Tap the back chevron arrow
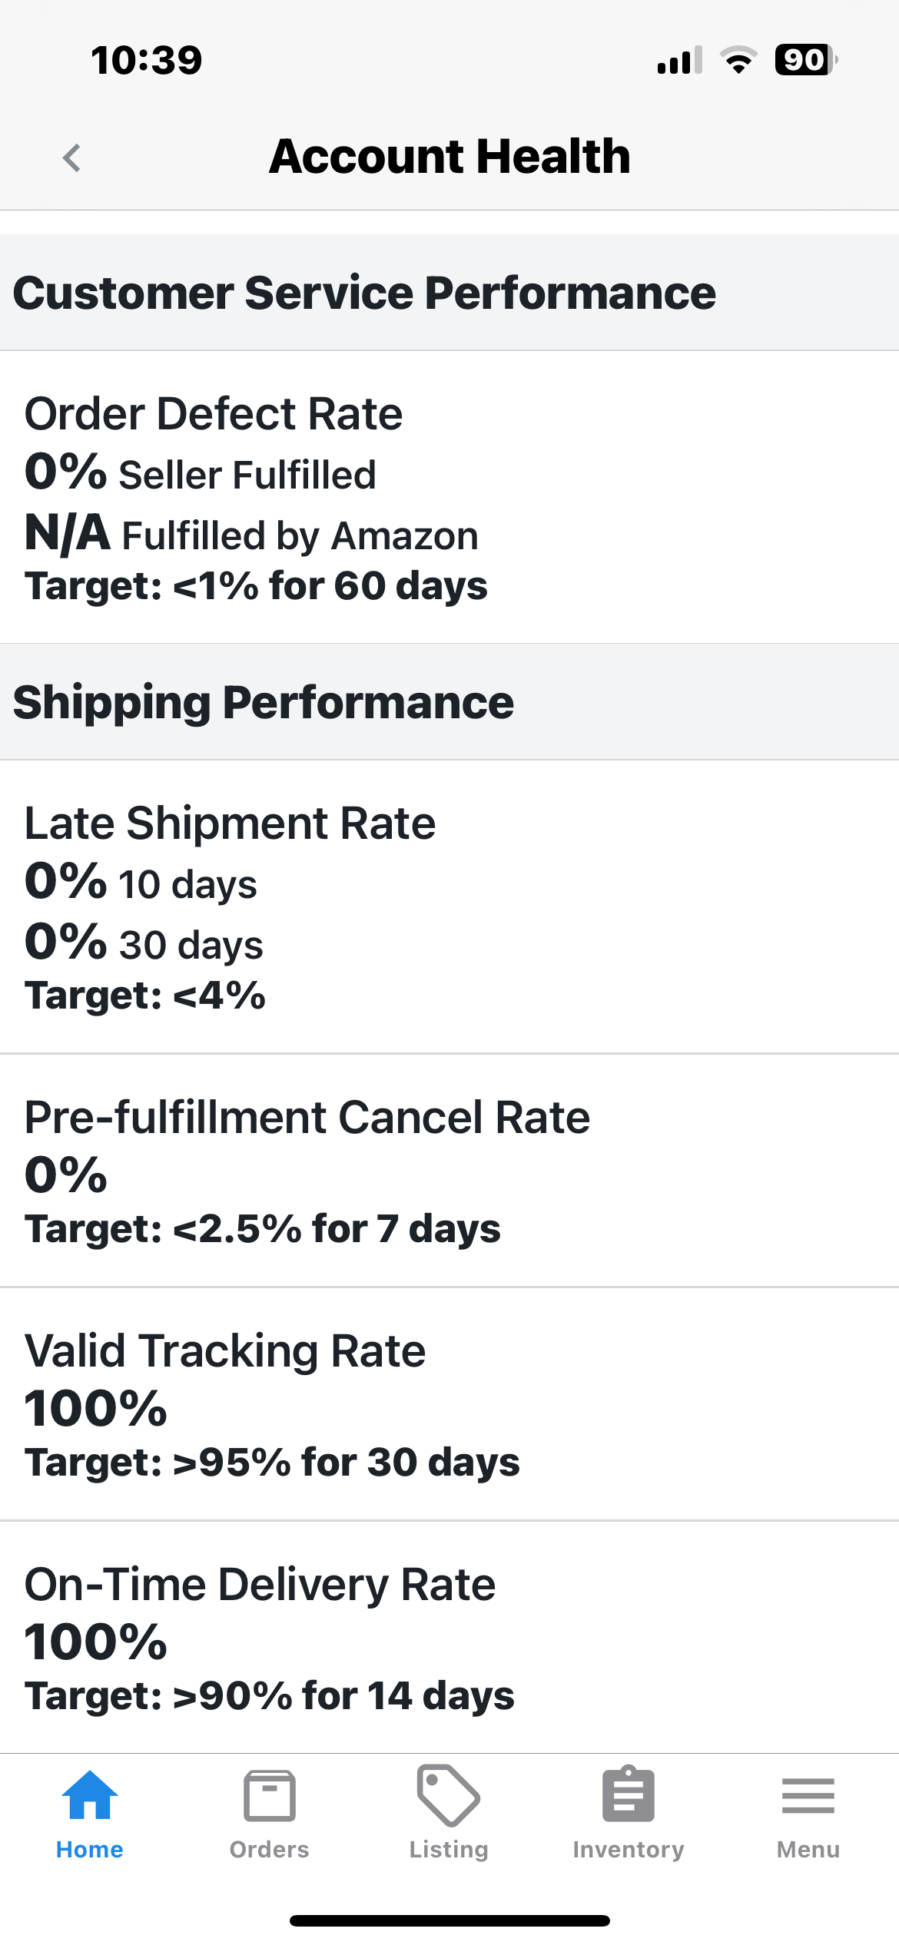The height and width of the screenshot is (1945, 899). tap(71, 158)
